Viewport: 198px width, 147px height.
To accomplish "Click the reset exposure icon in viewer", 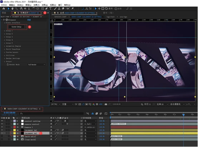I will point(97,104).
